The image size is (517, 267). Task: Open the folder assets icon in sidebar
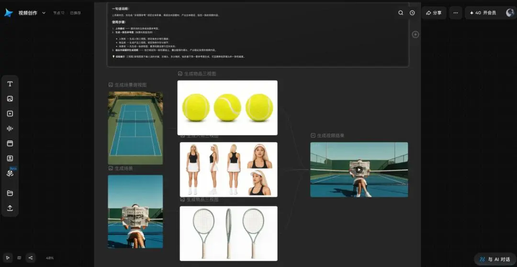click(x=10, y=193)
